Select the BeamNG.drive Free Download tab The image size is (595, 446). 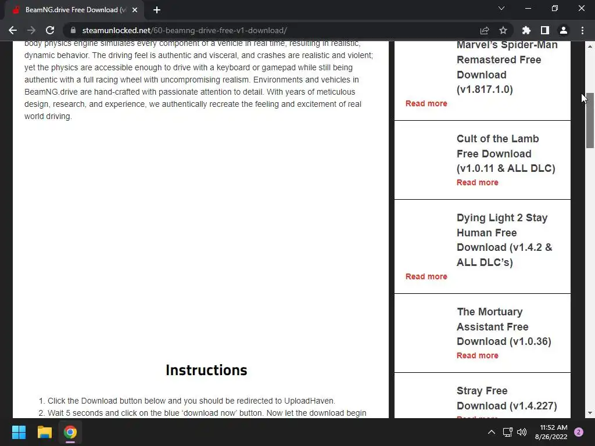tap(75, 10)
